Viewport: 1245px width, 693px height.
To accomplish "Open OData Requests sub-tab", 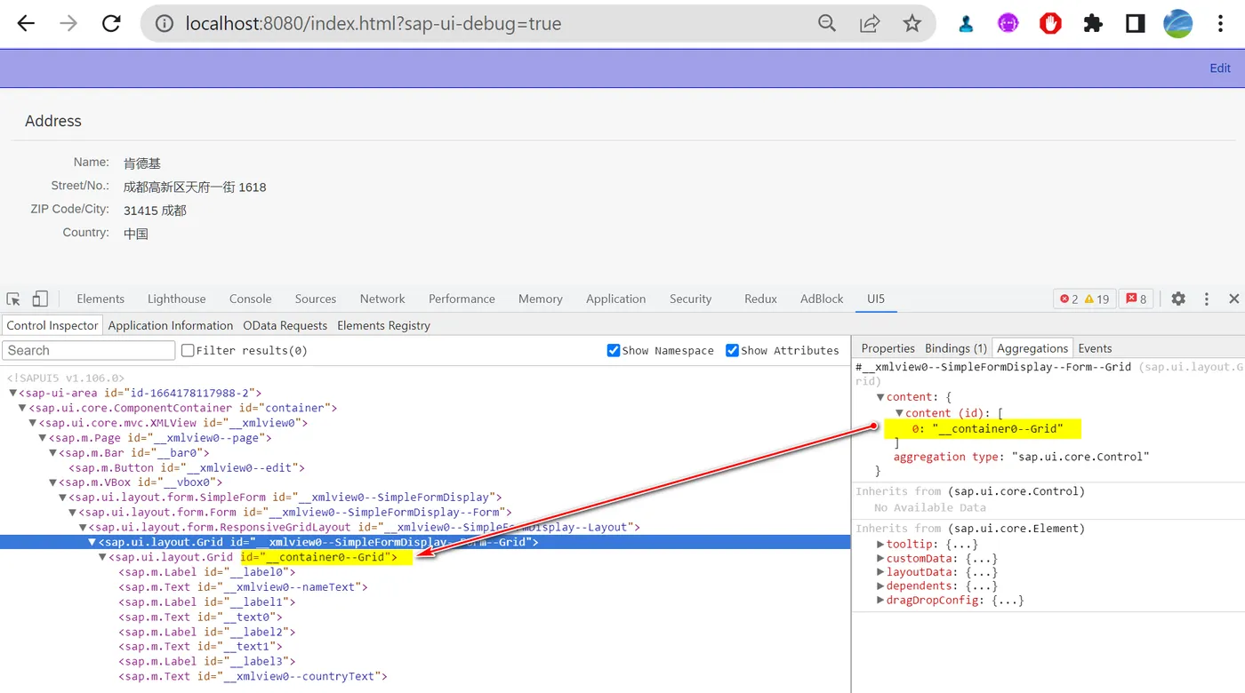I will (285, 325).
